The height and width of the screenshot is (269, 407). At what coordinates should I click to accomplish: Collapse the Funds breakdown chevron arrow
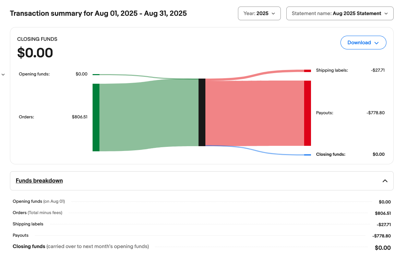[385, 181]
